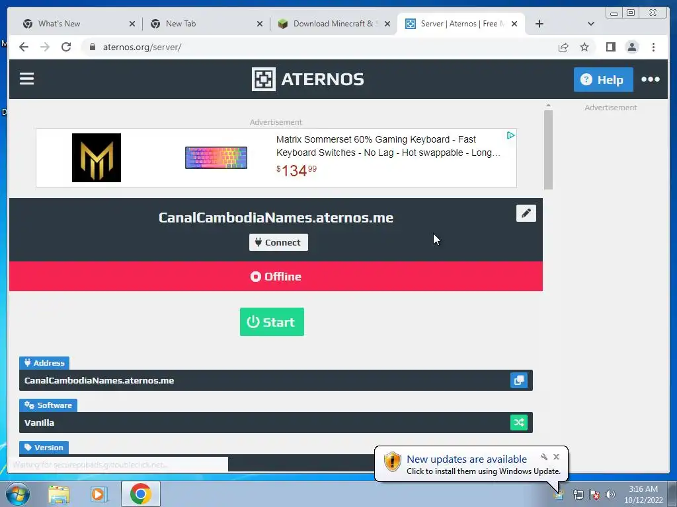Go forward in browser history

pyautogui.click(x=45, y=47)
